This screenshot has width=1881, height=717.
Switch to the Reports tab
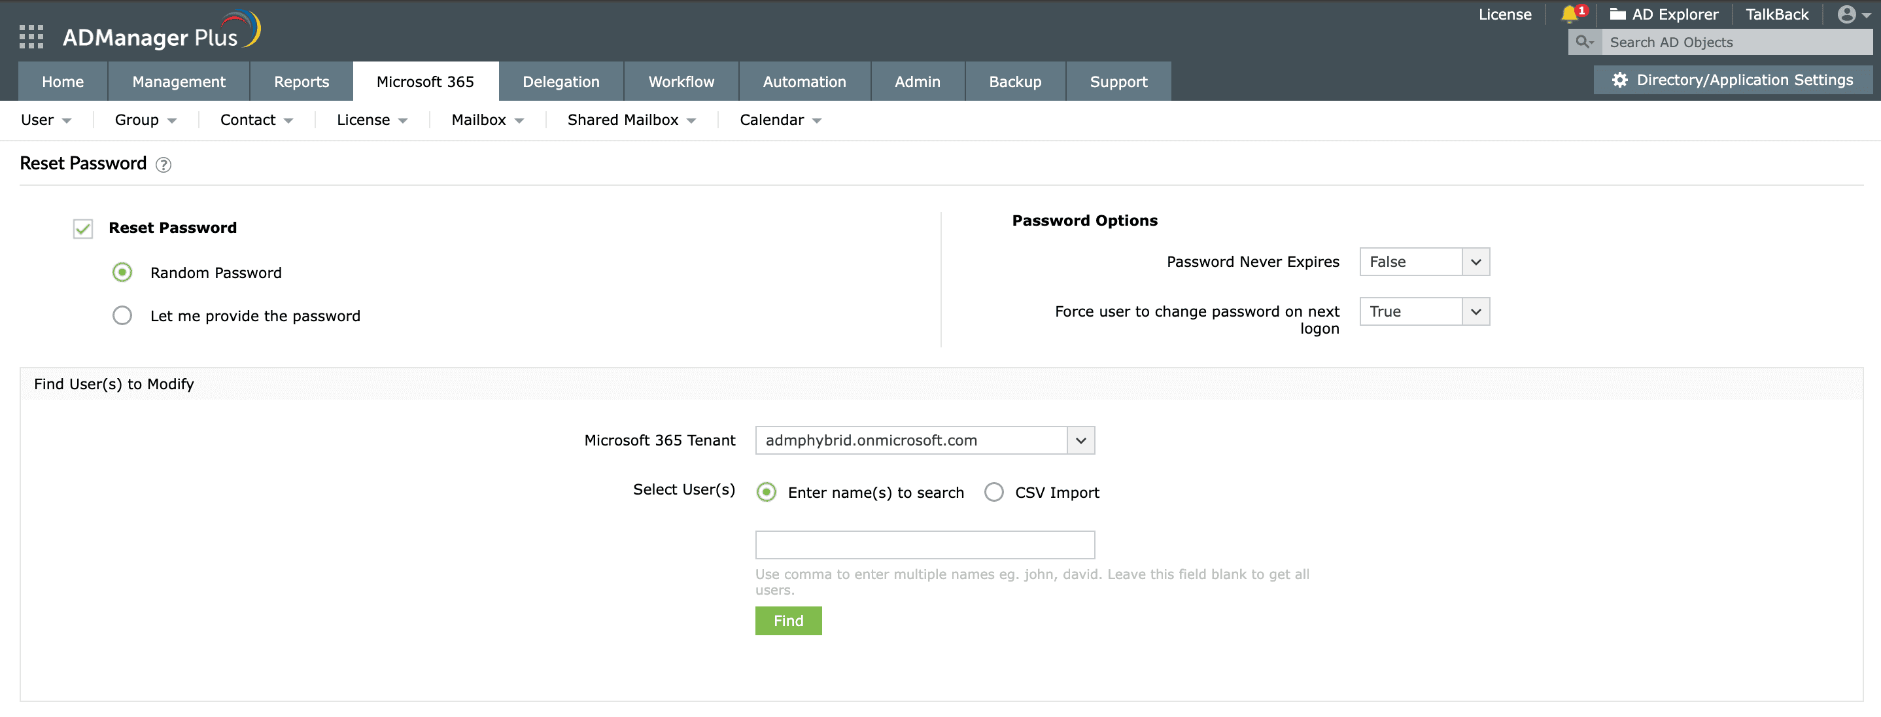tap(302, 82)
